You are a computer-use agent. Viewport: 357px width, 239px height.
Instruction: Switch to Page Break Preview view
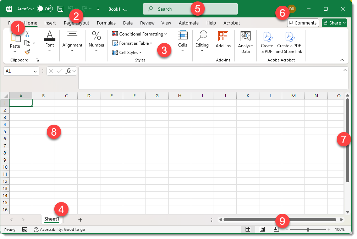(x=276, y=229)
